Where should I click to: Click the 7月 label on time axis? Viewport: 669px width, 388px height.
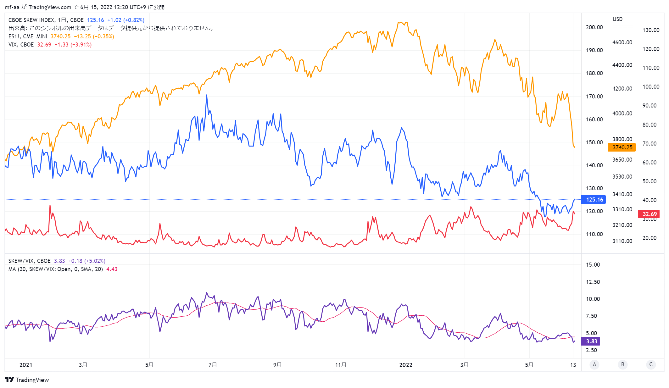213,365
